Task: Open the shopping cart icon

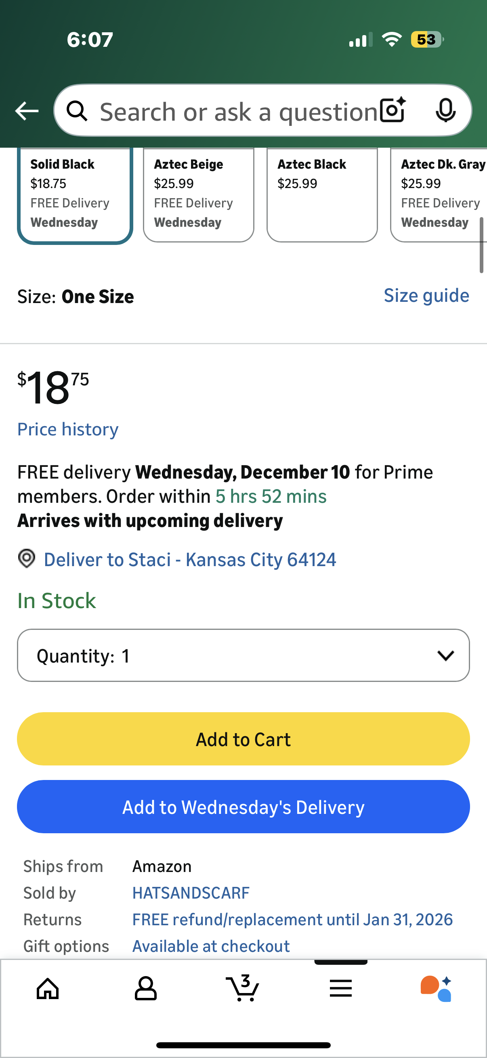Action: (x=243, y=987)
